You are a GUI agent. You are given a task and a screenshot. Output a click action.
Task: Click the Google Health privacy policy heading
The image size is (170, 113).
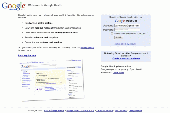point(116,66)
